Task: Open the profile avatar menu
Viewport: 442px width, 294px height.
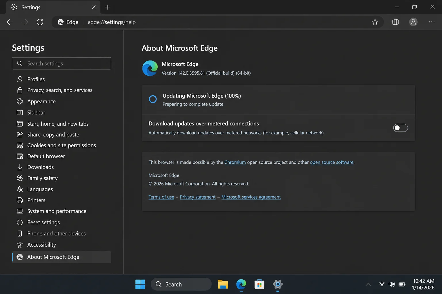Action: click(x=413, y=22)
